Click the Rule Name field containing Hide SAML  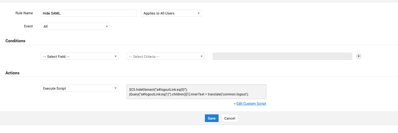(x=89, y=13)
